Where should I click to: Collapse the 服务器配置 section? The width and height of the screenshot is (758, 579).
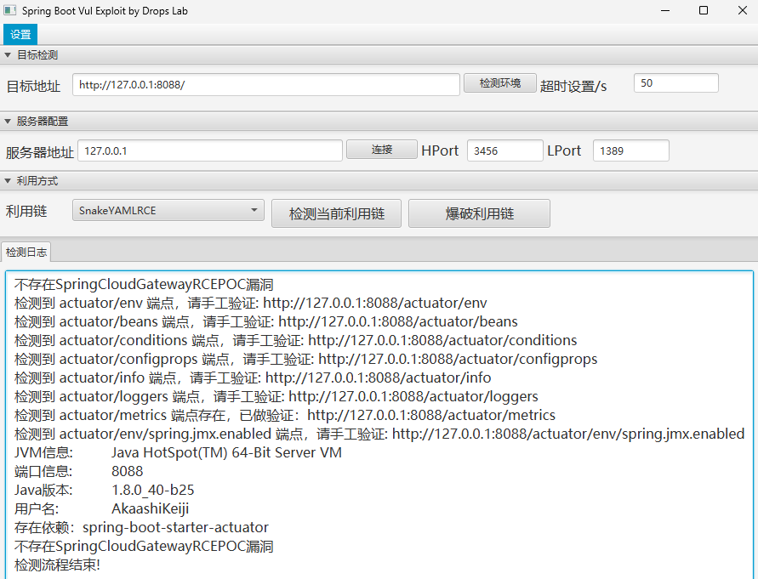point(8,122)
